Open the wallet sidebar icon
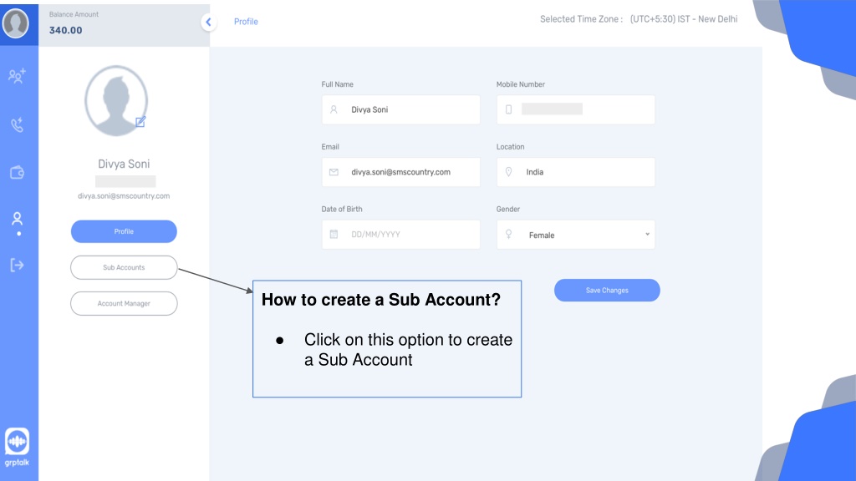856x481 pixels. coord(17,172)
